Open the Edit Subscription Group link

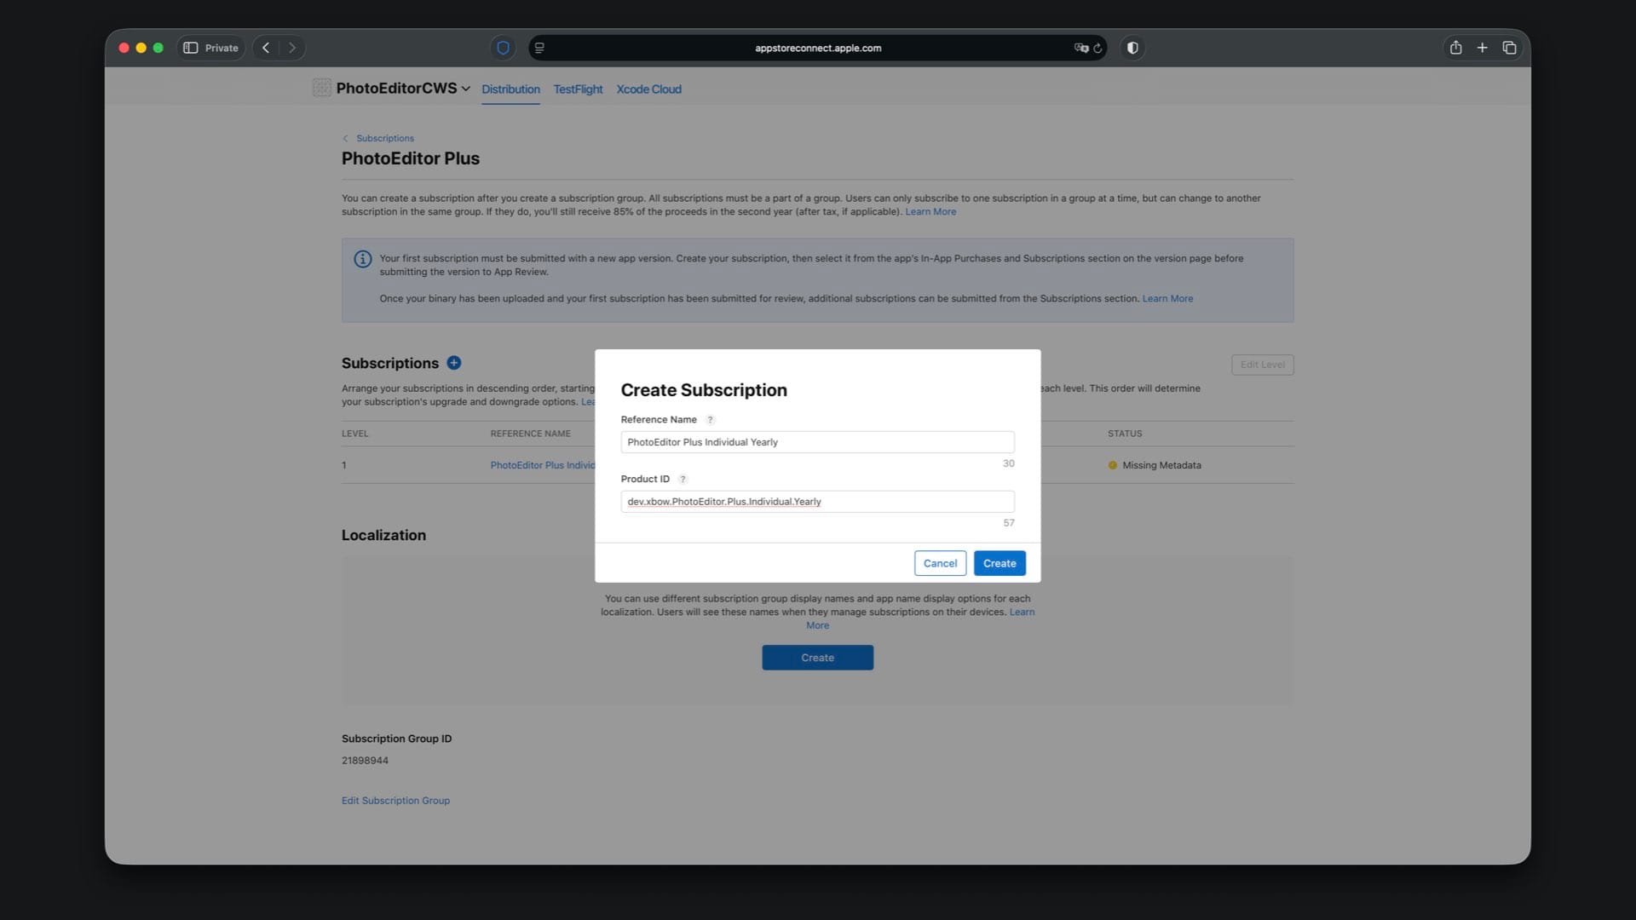pyautogui.click(x=395, y=801)
